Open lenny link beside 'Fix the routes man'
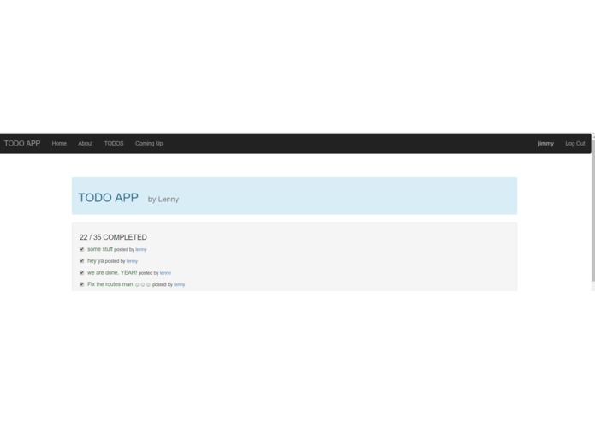The width and height of the screenshot is (595, 423). [180, 284]
